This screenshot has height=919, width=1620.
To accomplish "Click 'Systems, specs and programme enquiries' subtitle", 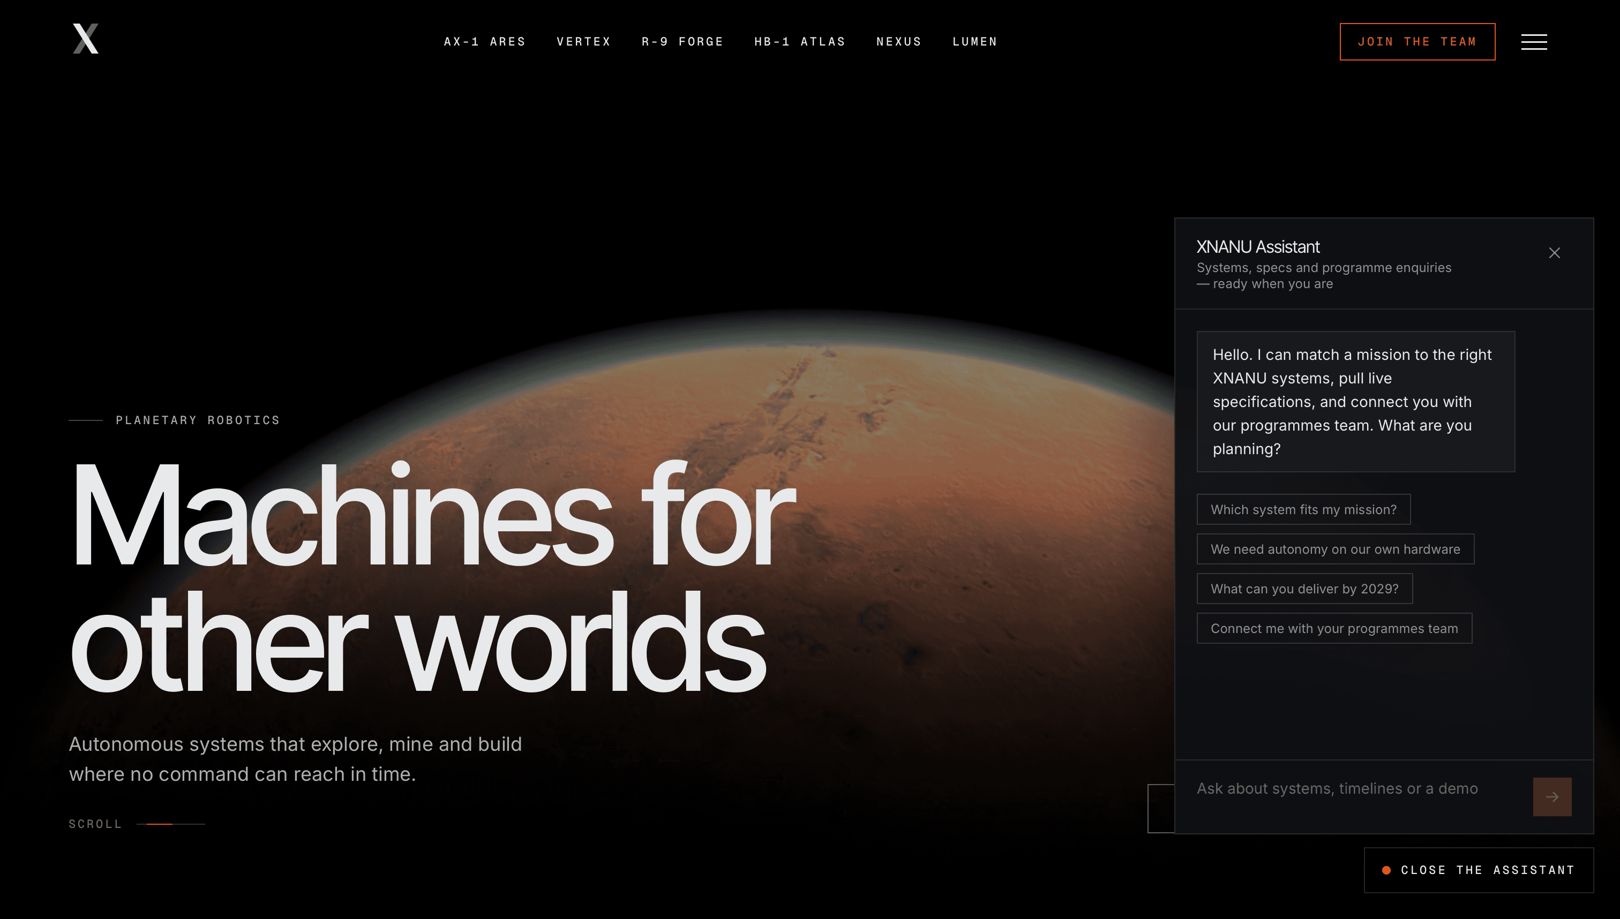I will [1324, 276].
